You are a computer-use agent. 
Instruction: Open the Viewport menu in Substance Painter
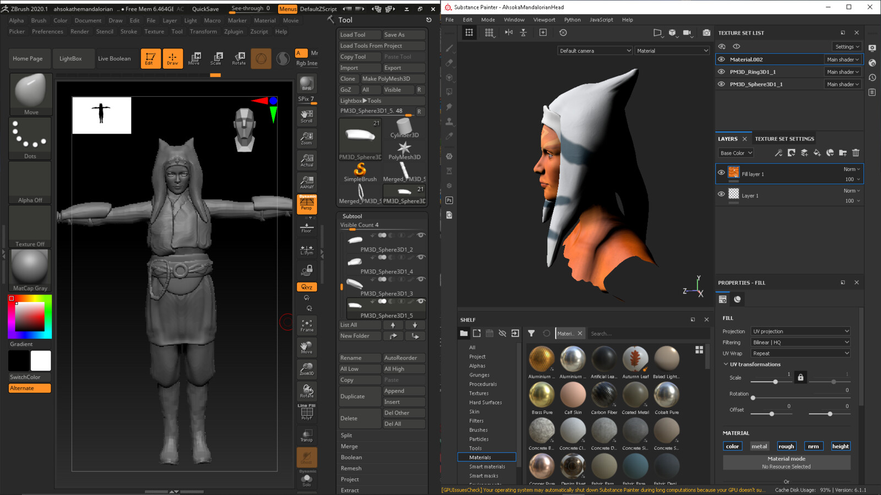pos(544,20)
